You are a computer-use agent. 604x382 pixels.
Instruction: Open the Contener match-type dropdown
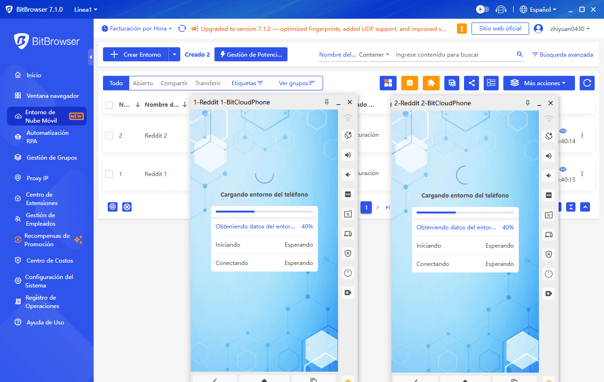point(374,54)
